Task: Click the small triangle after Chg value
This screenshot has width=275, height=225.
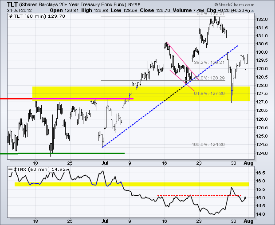Action: pos(252,11)
